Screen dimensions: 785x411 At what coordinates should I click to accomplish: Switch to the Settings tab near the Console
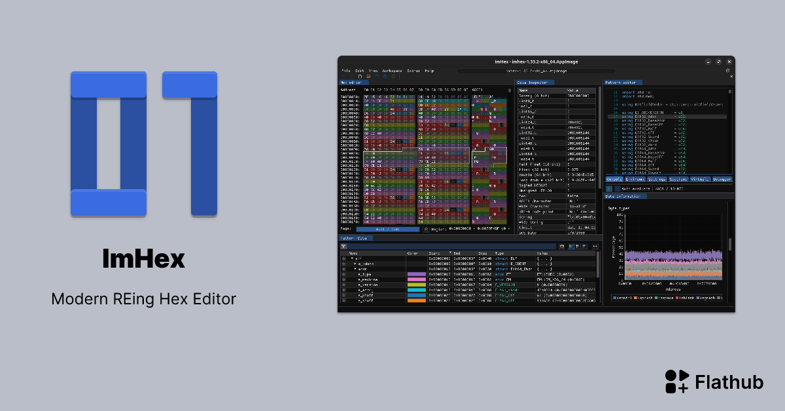657,180
